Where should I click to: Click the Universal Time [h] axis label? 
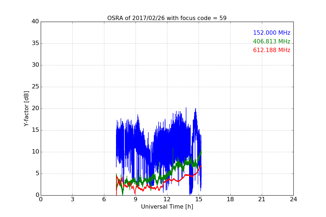167,207
